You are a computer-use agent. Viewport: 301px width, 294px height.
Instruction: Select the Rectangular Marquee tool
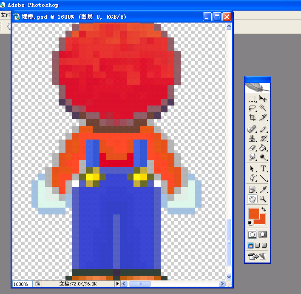click(x=252, y=99)
